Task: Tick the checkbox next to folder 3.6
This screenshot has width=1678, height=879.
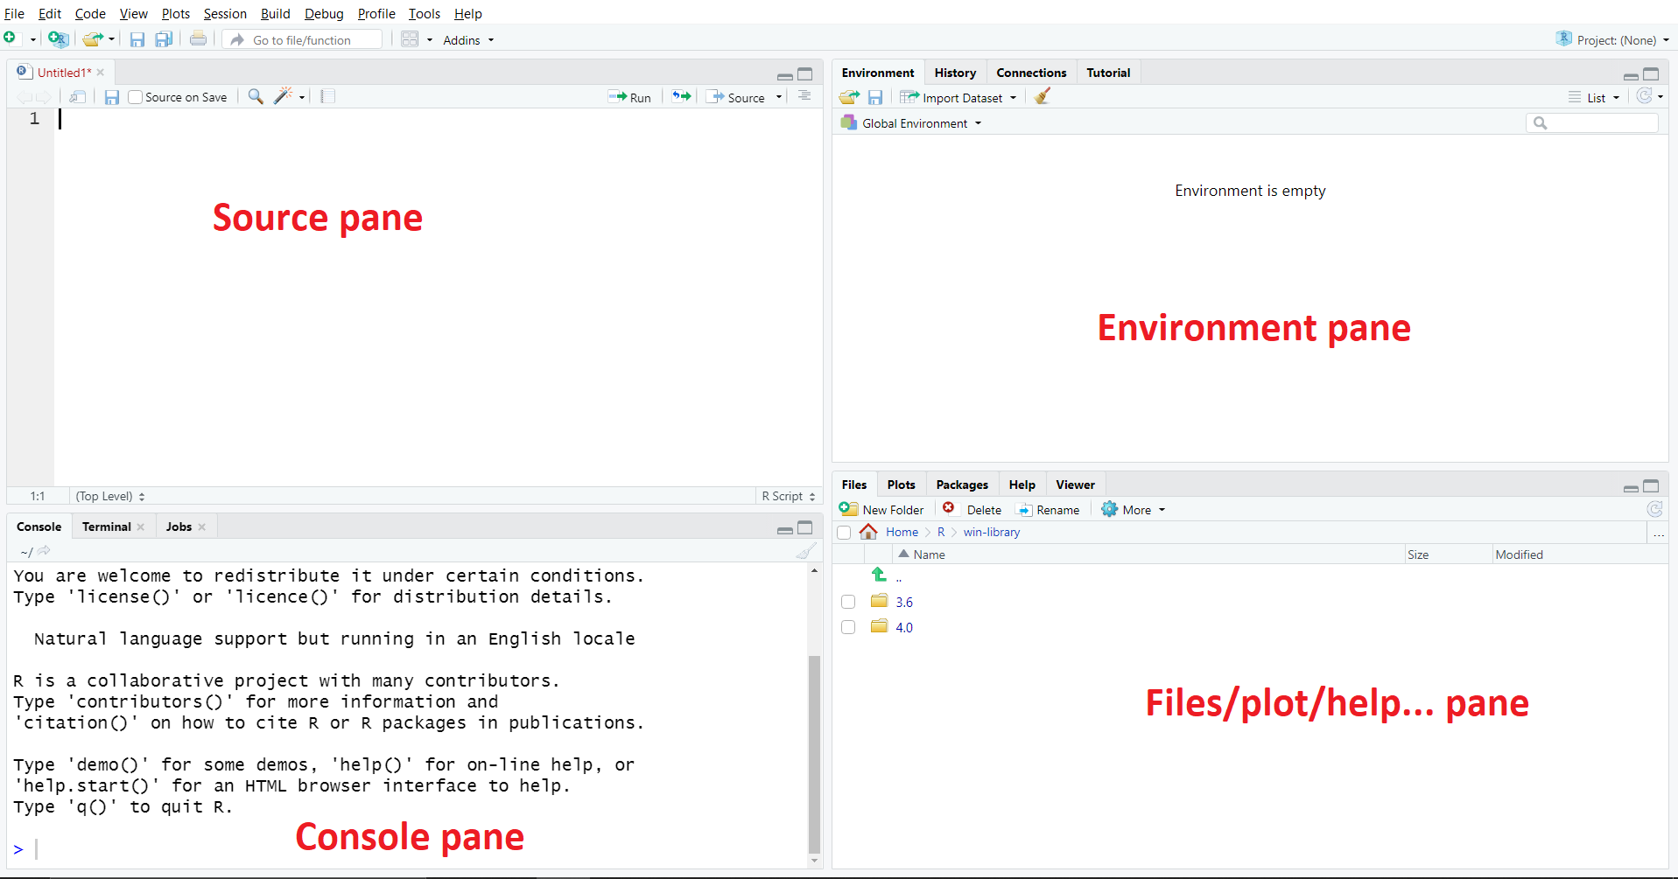Action: point(847,602)
